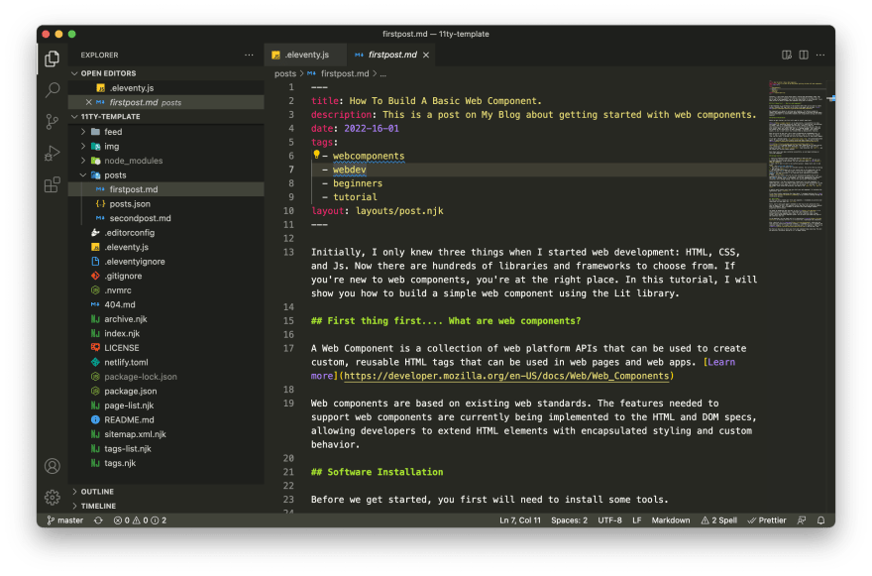Image resolution: width=872 pixels, height=576 pixels.
Task: Click Ln 7, Col 11 cursor position
Action: click(520, 520)
